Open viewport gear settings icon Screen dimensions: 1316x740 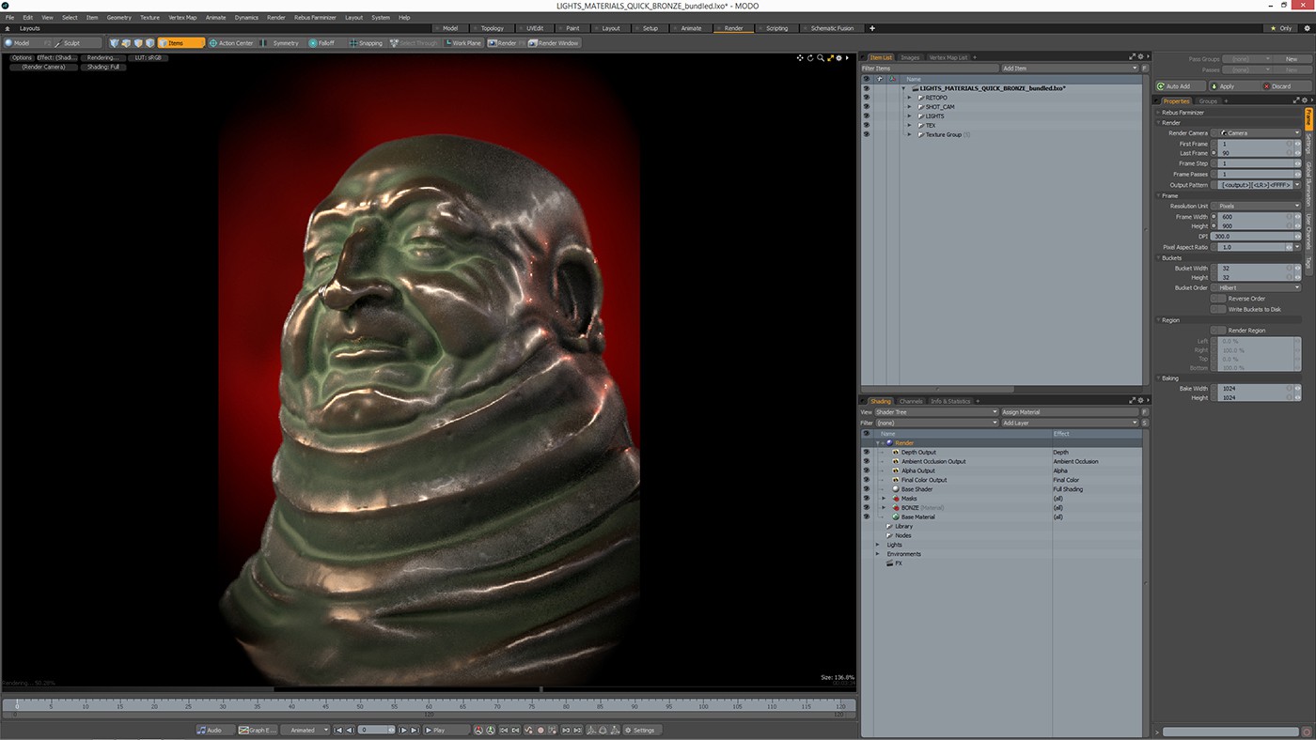839,58
